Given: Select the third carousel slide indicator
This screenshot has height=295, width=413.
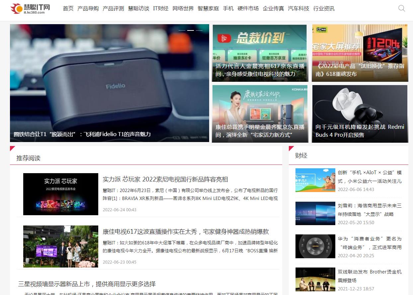Looking at the screenshot, I should (199, 30).
